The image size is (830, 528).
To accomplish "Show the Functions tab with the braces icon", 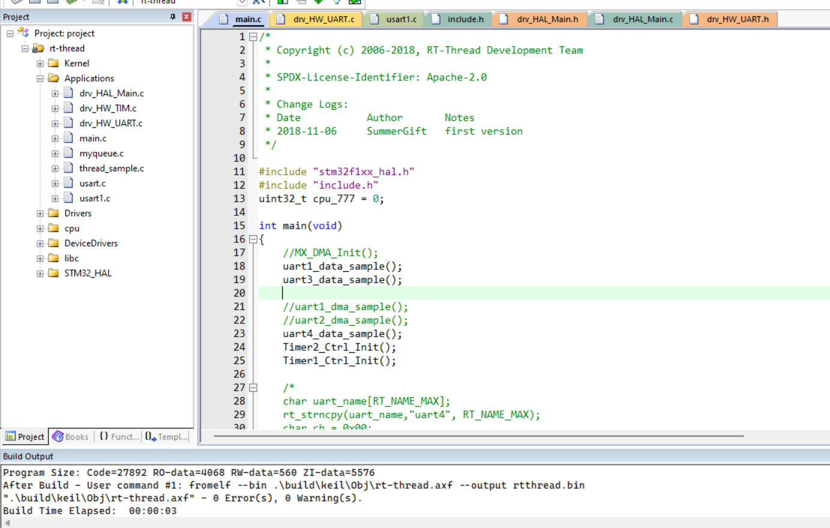I will 118,437.
